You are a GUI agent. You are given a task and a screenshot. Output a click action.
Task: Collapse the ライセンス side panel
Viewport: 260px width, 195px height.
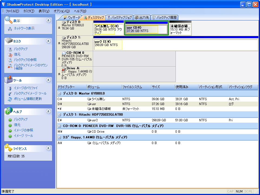48,148
